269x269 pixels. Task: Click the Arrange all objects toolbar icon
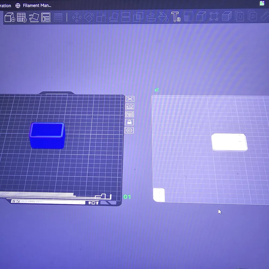(x=46, y=17)
